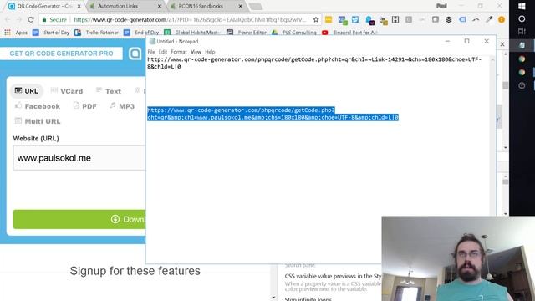Screen dimensions: 535x301
Task: Select the PDF QR code type
Action: click(85, 106)
